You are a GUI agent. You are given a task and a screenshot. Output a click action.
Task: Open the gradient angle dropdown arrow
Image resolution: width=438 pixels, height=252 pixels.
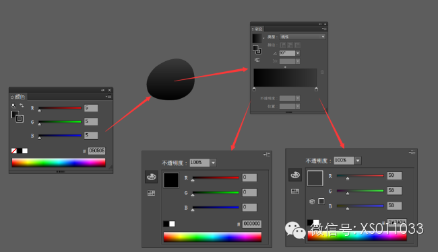point(298,53)
